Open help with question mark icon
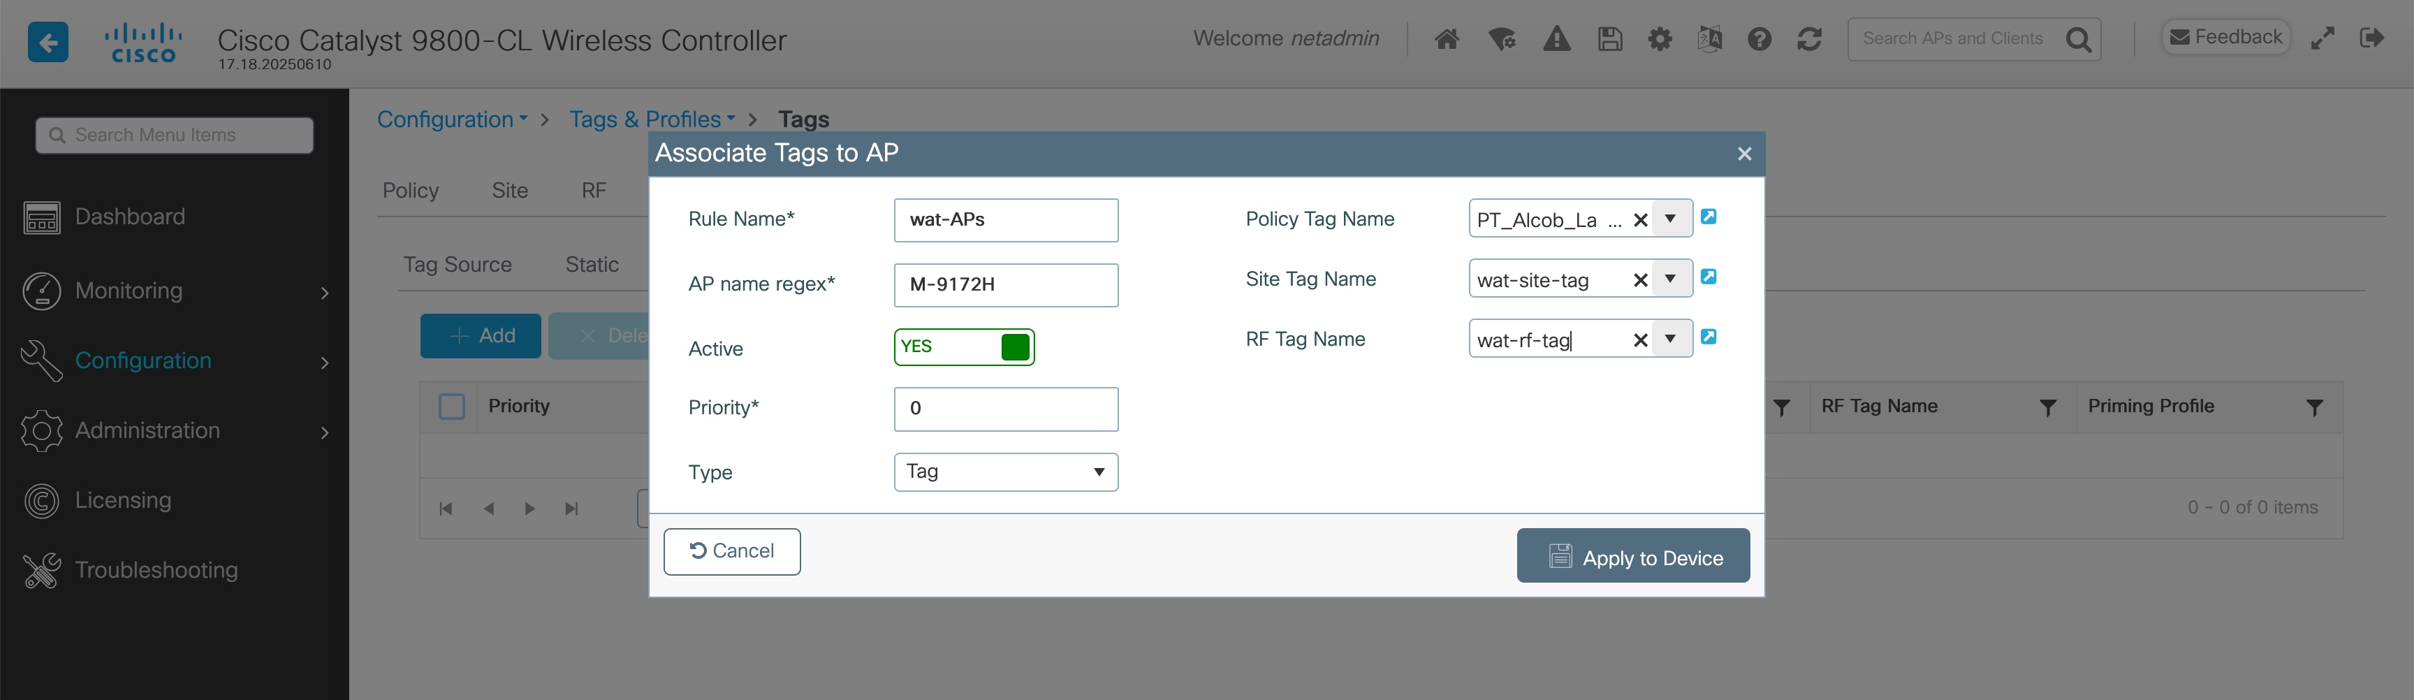Screen dimensions: 2414x700 pyautogui.click(x=1760, y=38)
